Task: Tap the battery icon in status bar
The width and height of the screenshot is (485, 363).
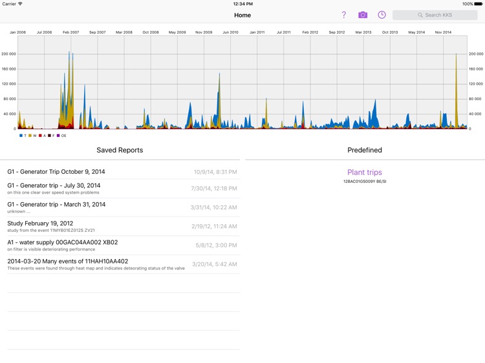Action: pyautogui.click(x=479, y=4)
